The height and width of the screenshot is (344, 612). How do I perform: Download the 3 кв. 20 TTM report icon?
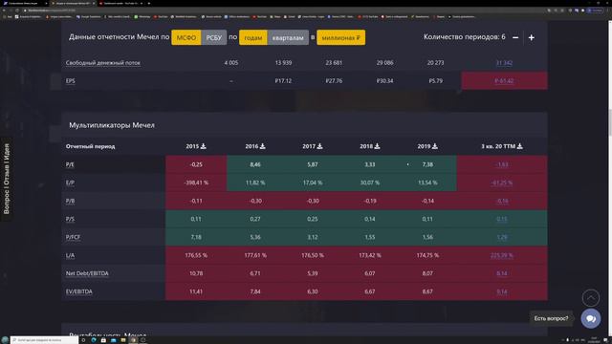(x=520, y=146)
